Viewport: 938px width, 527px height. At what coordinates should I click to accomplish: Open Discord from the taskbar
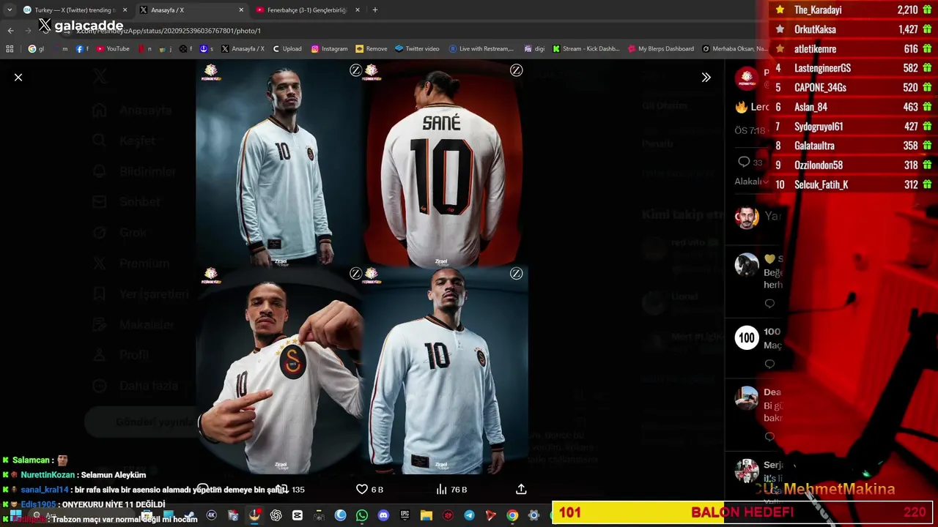(383, 515)
